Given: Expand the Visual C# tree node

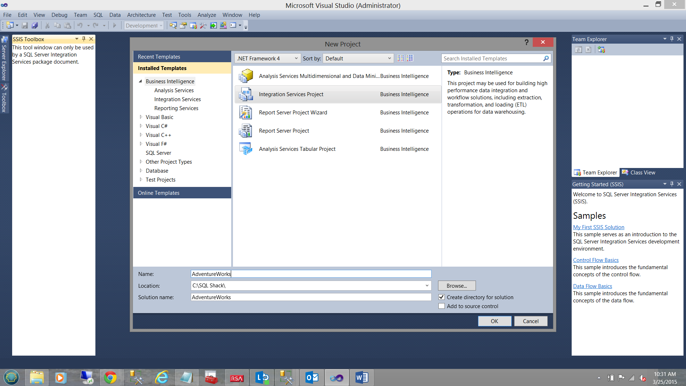Looking at the screenshot, I should coord(141,126).
